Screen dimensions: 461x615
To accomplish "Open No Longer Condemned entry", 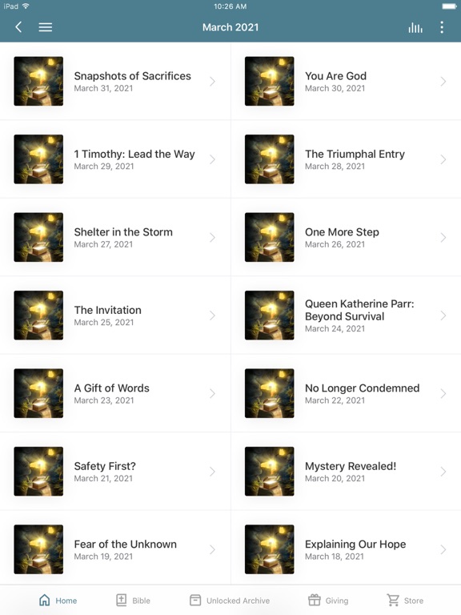I will [346, 393].
